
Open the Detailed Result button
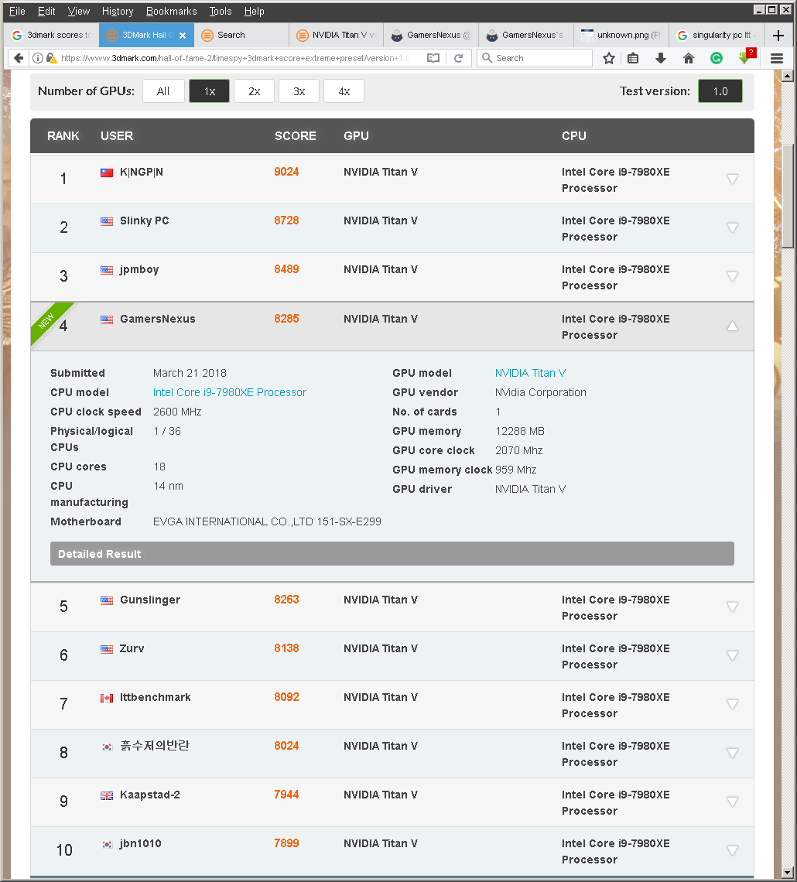point(392,554)
